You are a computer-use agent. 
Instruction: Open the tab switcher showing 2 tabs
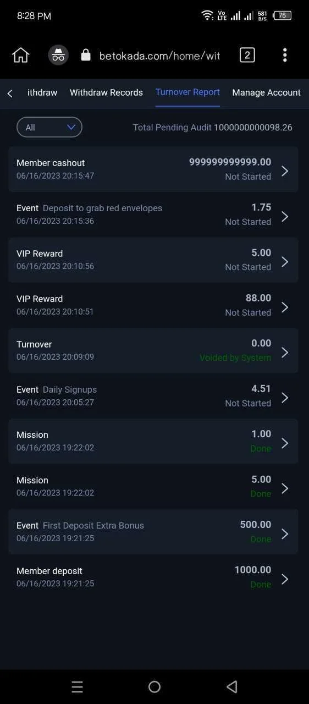tap(247, 55)
